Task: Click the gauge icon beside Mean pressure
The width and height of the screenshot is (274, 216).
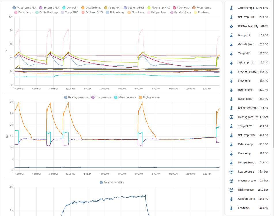Action: 231,181
